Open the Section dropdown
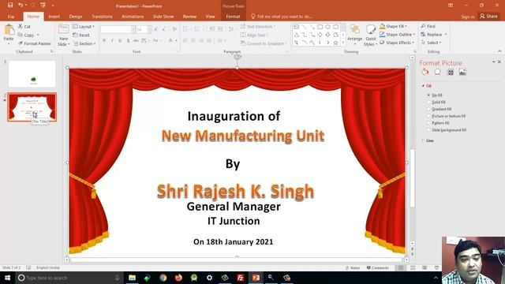The height and width of the screenshot is (284, 505). [x=84, y=43]
